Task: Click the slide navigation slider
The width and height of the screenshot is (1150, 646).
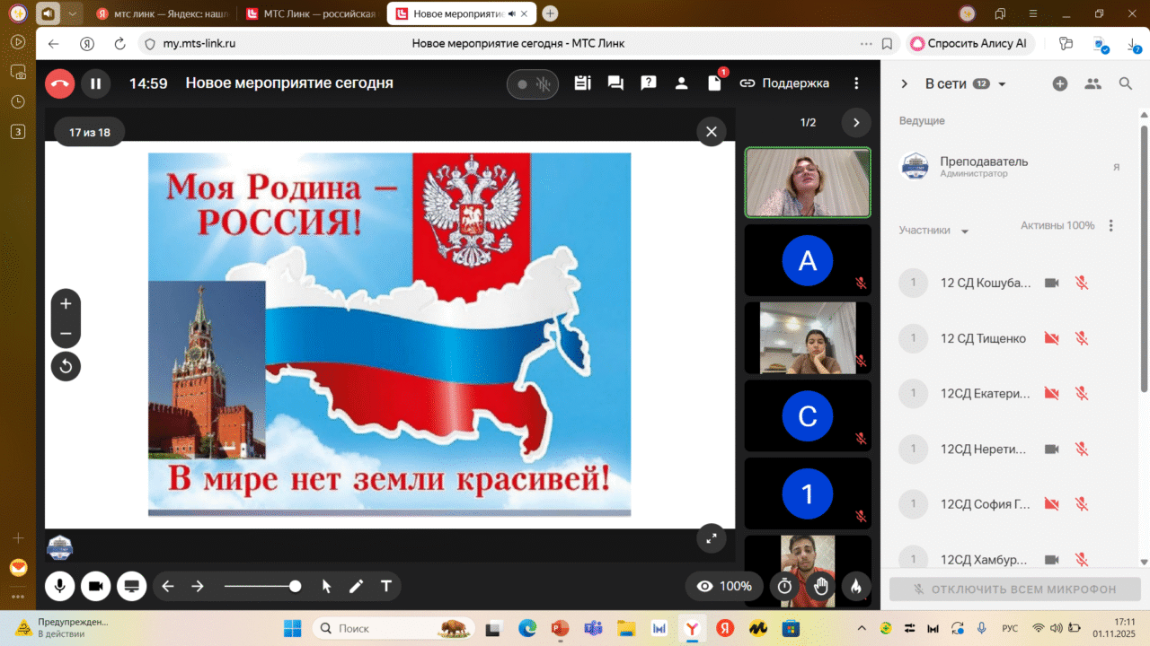Action: 262,586
